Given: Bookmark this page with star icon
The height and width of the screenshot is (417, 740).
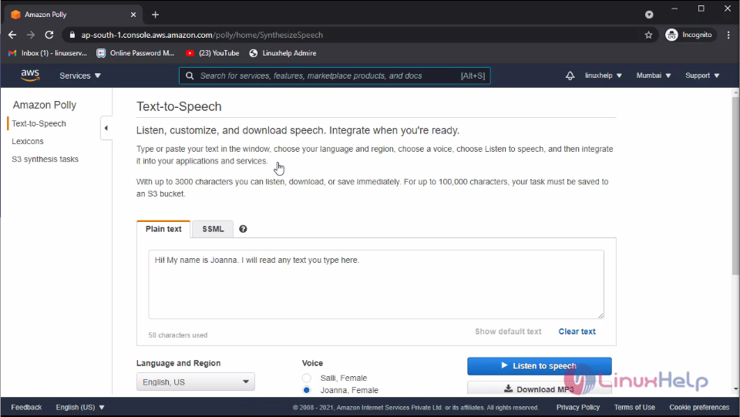Looking at the screenshot, I should coord(648,35).
